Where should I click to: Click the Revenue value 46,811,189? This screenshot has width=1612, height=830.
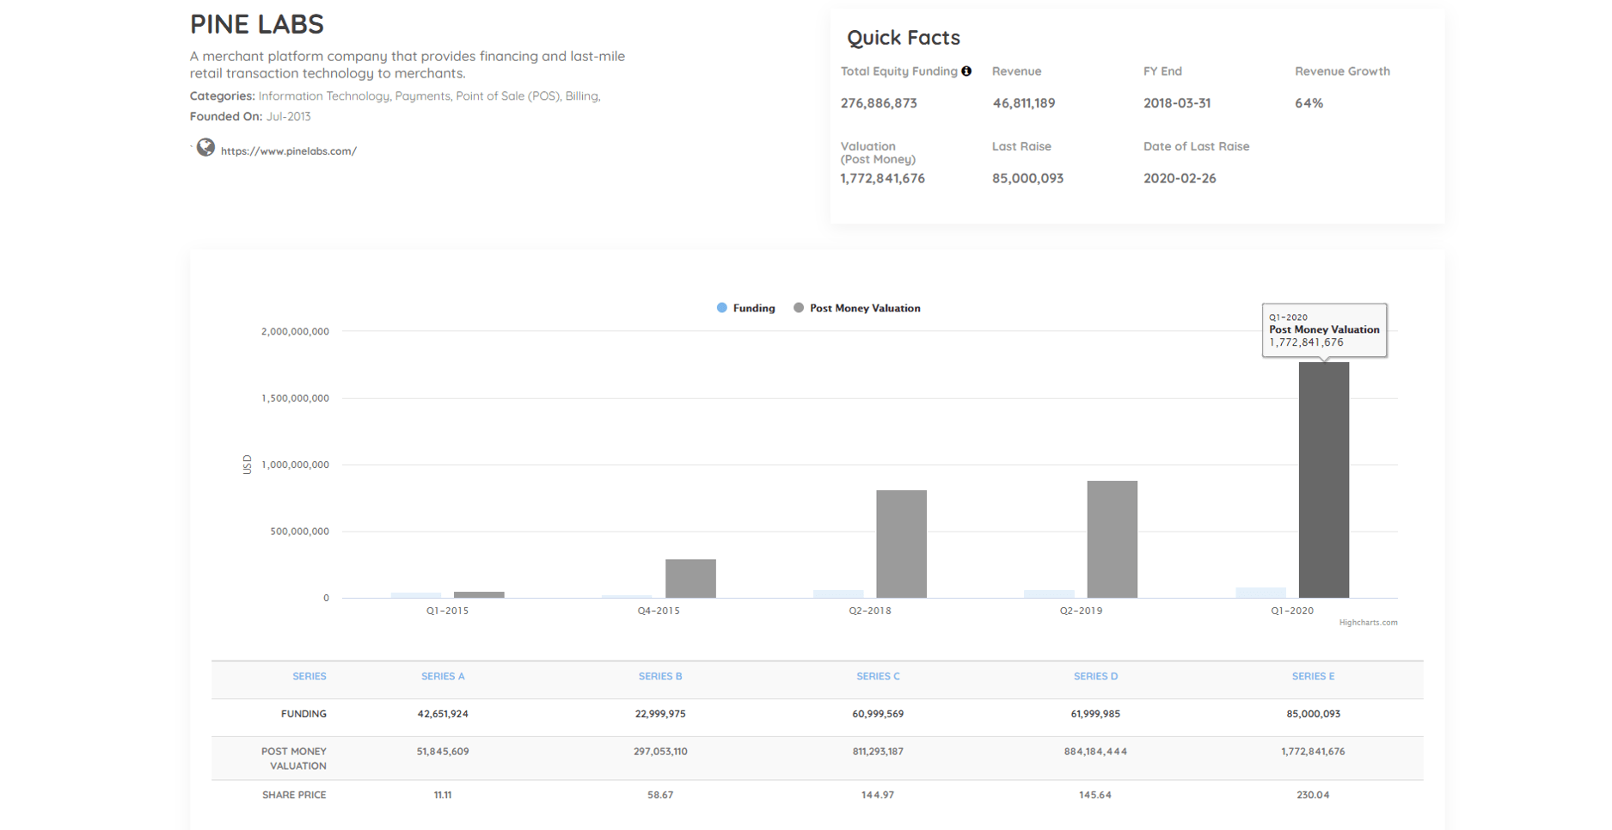click(x=1023, y=103)
